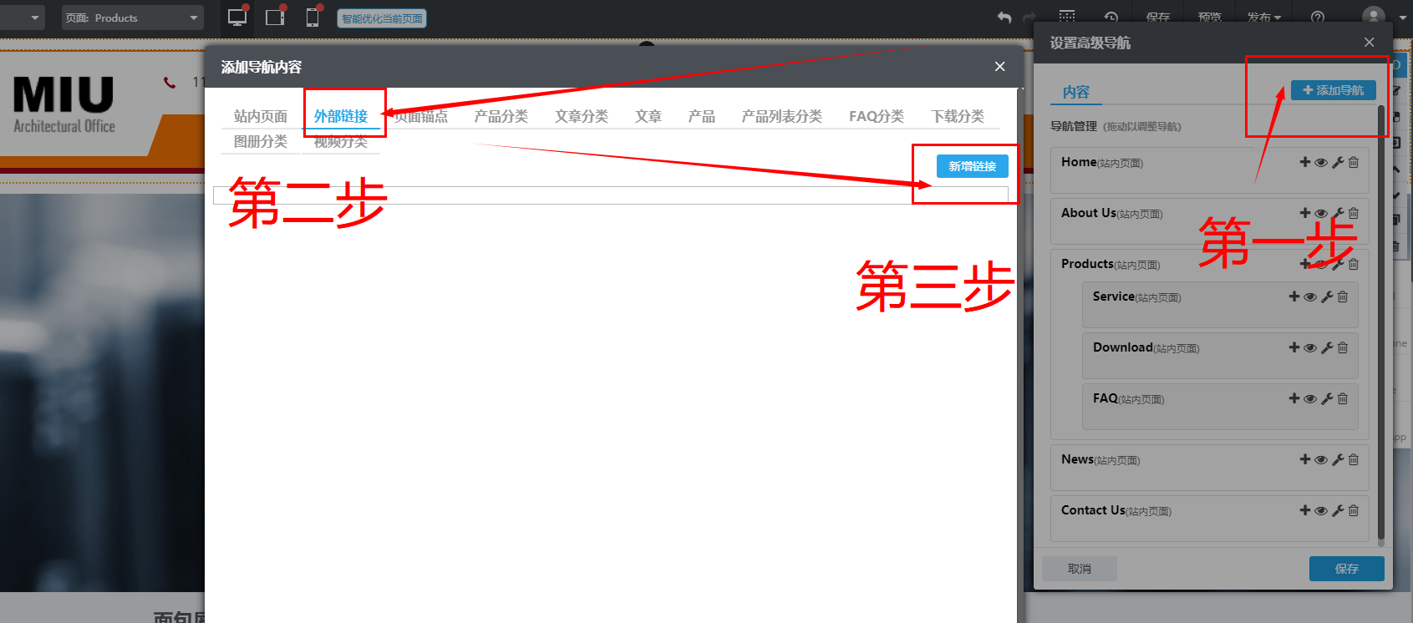Open the 产品列表分类 tab
This screenshot has height=623, width=1413.
click(782, 116)
